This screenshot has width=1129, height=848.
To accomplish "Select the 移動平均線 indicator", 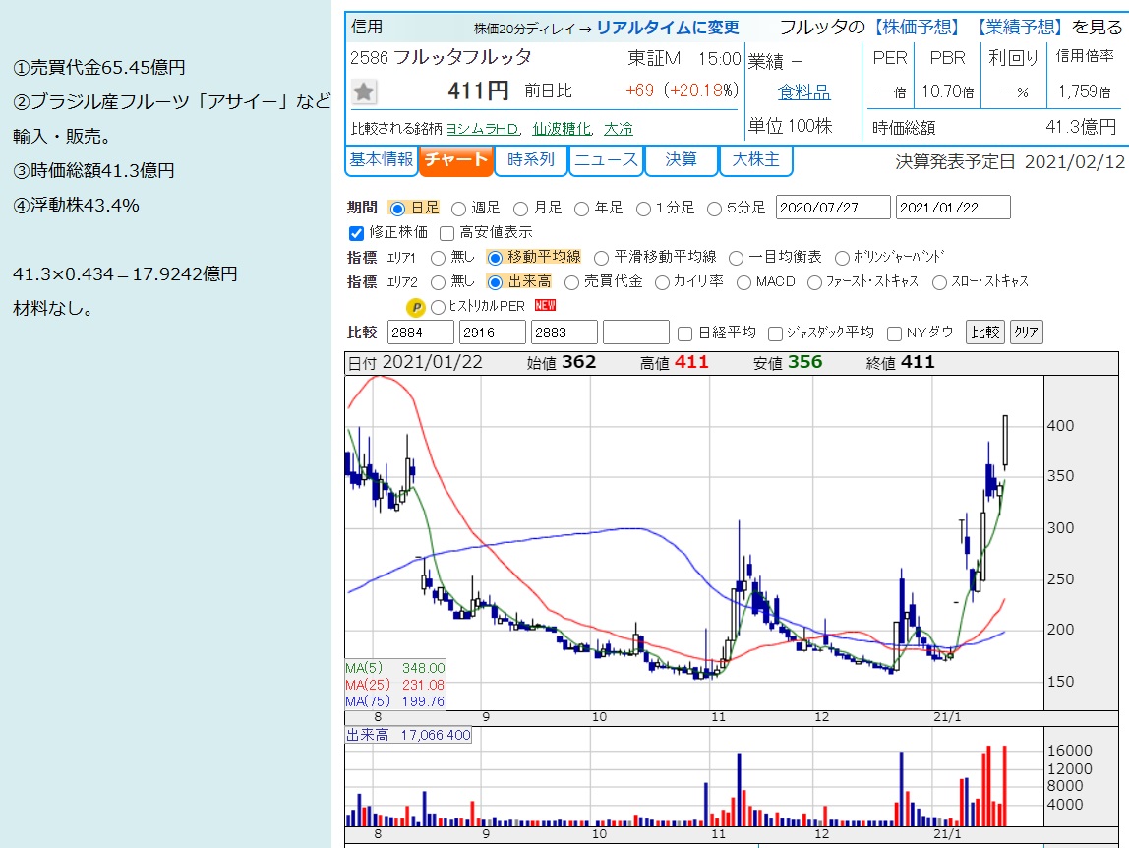I will point(495,258).
